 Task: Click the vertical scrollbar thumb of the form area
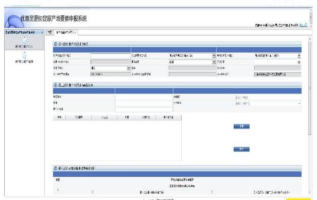click(310, 88)
